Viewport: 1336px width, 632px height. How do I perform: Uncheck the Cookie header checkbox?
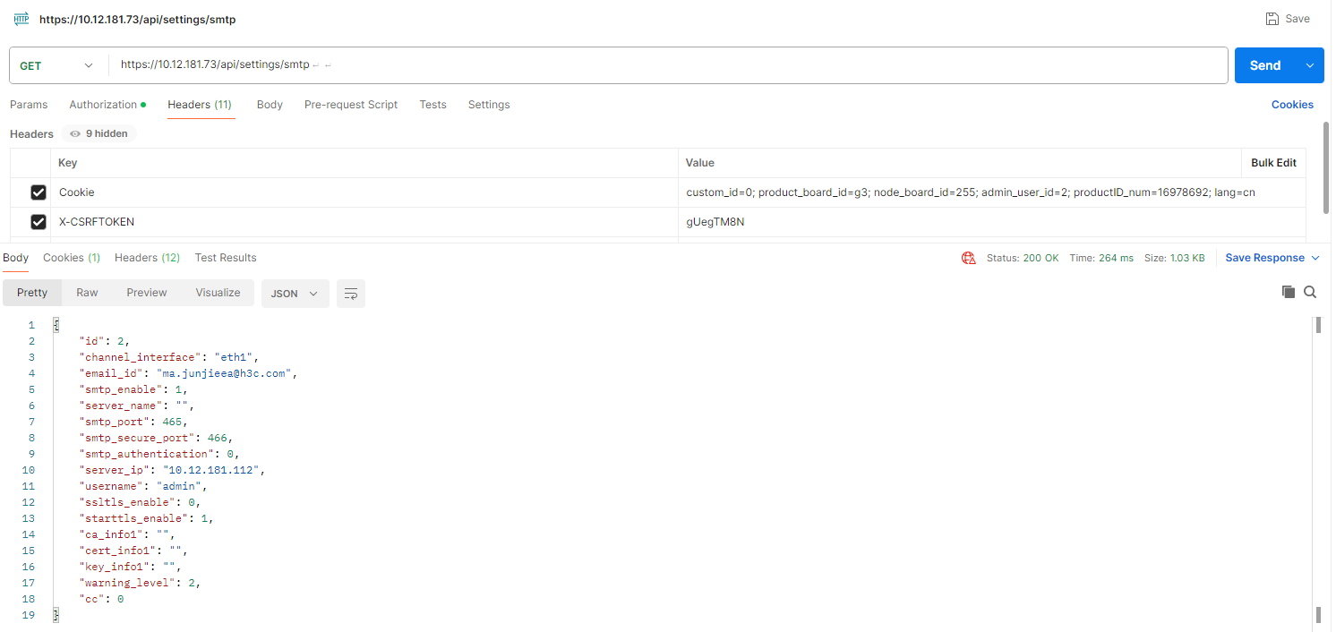coord(39,192)
